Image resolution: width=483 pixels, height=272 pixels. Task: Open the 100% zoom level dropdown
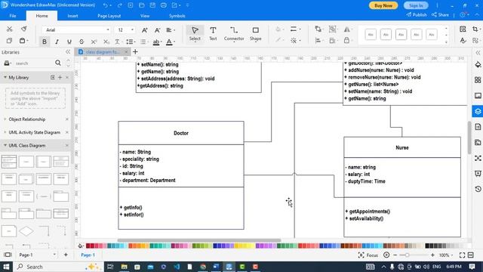446,255
